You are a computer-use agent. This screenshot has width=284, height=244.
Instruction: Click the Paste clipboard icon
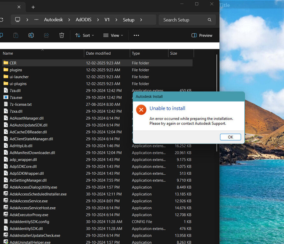[16, 35]
